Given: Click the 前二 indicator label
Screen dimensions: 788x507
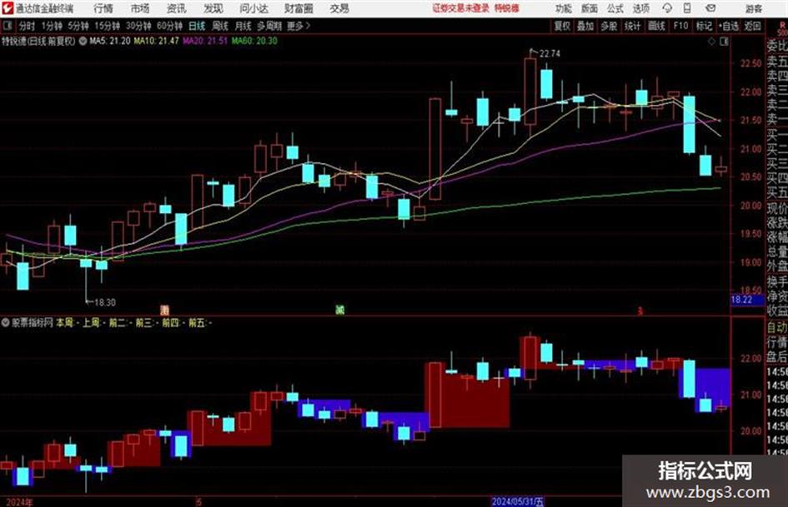Looking at the screenshot, I should tap(117, 323).
